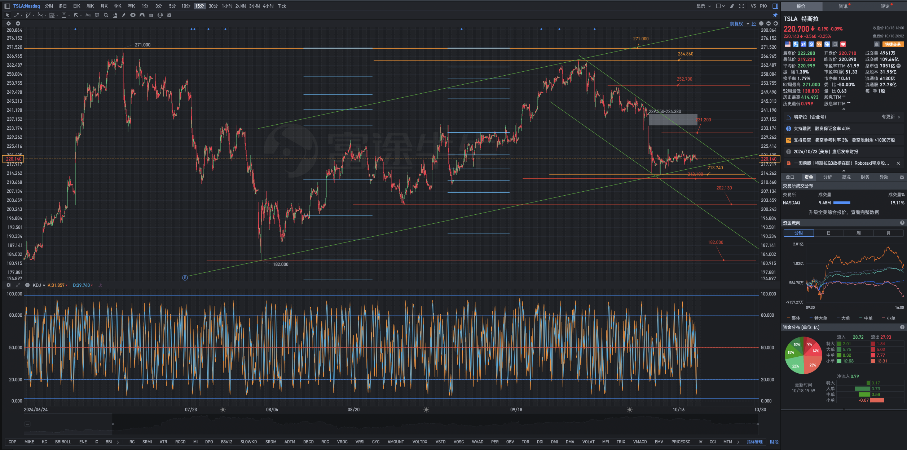
Task: Open drawing toolbar settings gear
Action: click(x=169, y=15)
